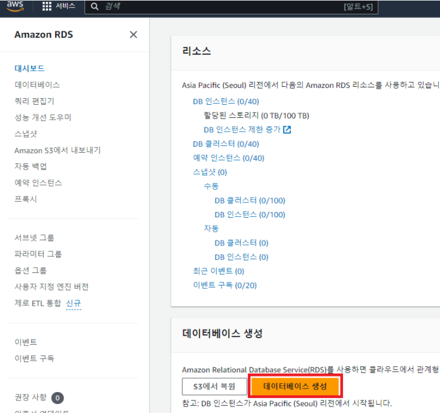This screenshot has height=413, width=440.
Task: Open 자동 snapshots link
Action: tap(211, 229)
